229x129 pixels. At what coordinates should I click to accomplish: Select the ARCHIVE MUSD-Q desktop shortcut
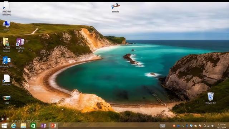[6, 9]
